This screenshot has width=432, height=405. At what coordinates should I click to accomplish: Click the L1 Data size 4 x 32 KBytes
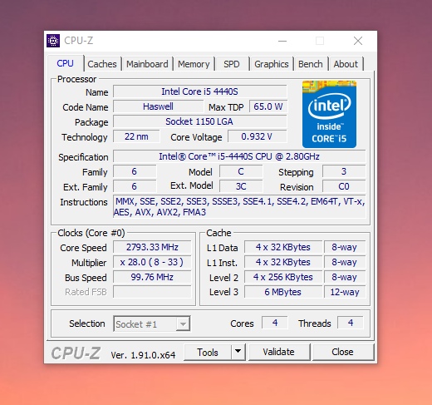click(283, 247)
